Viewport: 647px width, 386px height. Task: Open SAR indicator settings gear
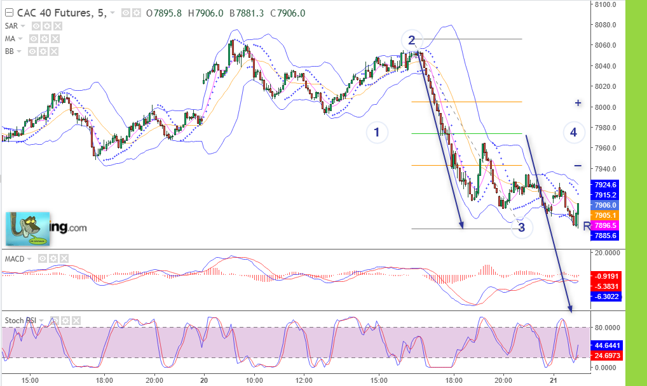click(x=47, y=26)
